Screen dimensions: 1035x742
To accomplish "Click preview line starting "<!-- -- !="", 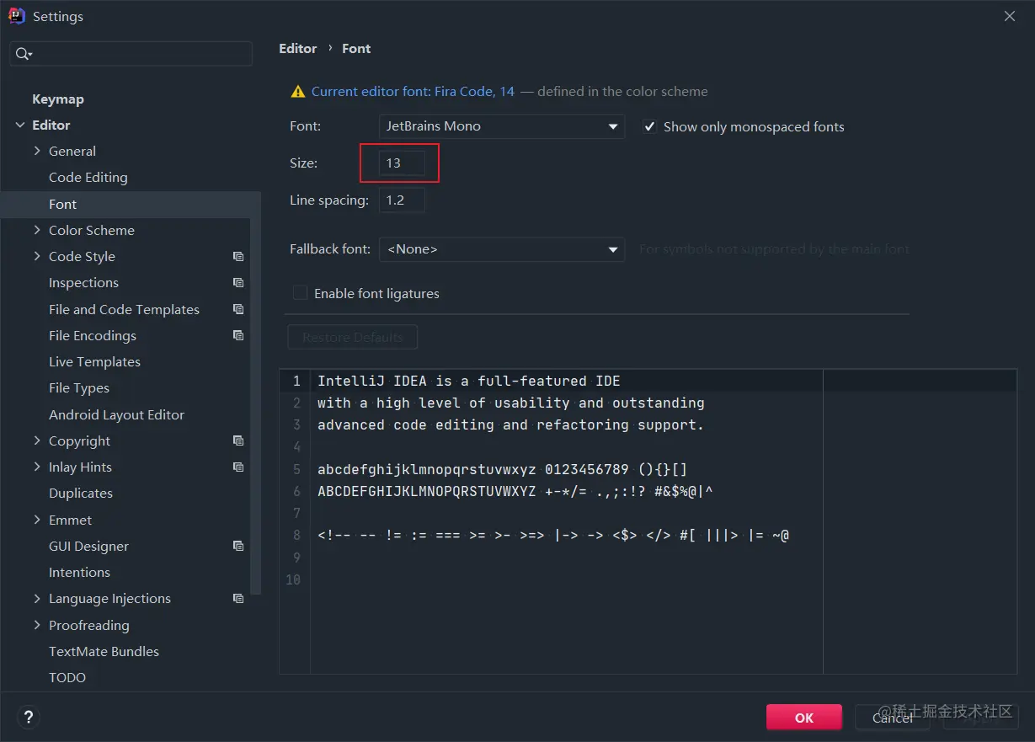I will click(553, 535).
